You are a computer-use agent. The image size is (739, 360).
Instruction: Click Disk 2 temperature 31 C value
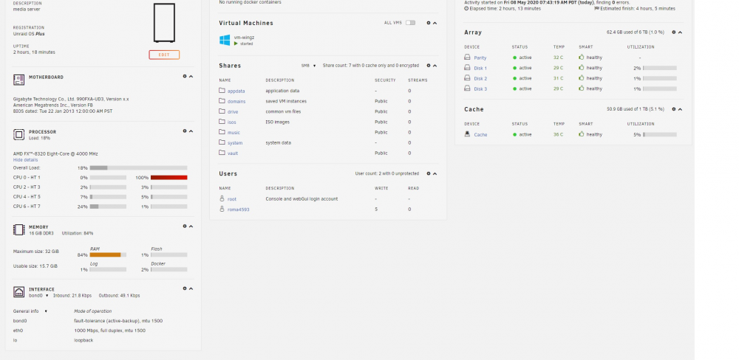click(558, 78)
